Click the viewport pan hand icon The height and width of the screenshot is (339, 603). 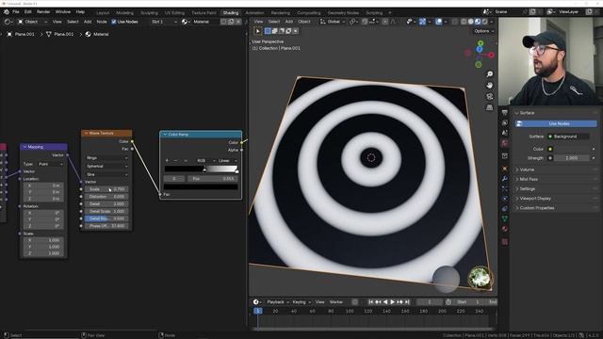(490, 85)
